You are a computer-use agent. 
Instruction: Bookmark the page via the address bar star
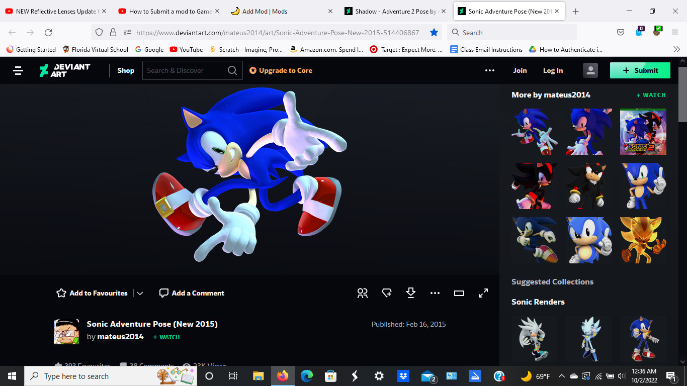434,32
